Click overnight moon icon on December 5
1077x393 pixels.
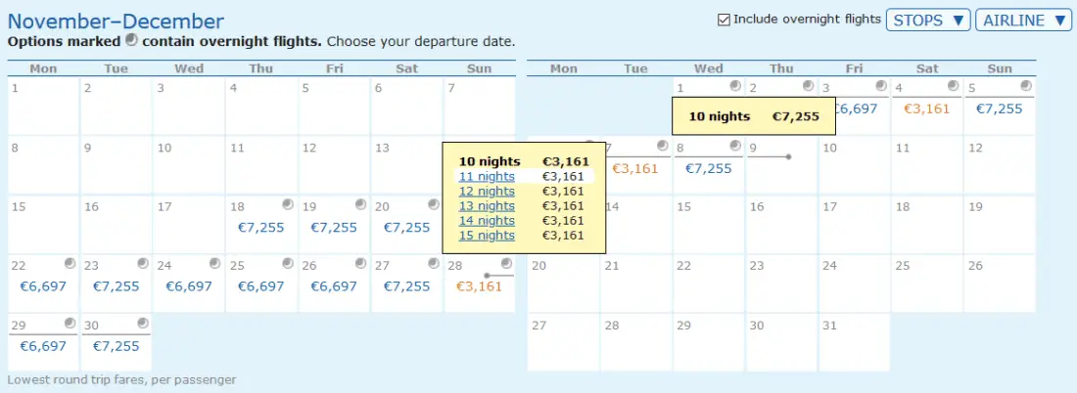pos(1025,87)
